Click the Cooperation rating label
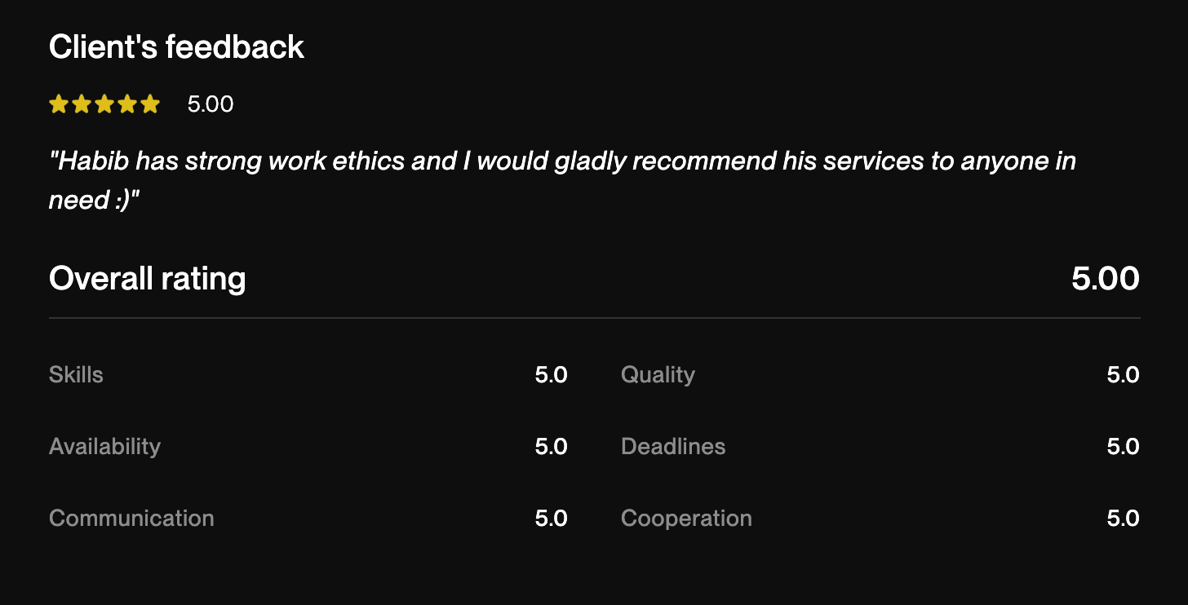Viewport: 1188px width, 605px height. click(x=686, y=519)
